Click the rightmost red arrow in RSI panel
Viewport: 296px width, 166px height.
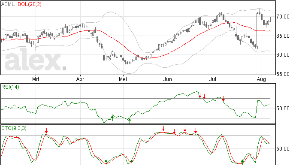click(224, 98)
